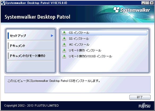Click the リモート操作(V13.3.0) download icon
155x111 pixels.
coord(64,57)
